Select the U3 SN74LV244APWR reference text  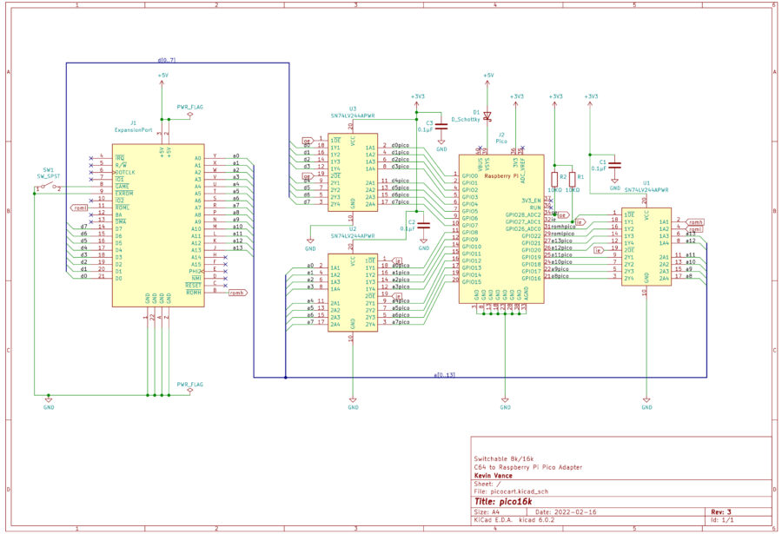coord(353,112)
